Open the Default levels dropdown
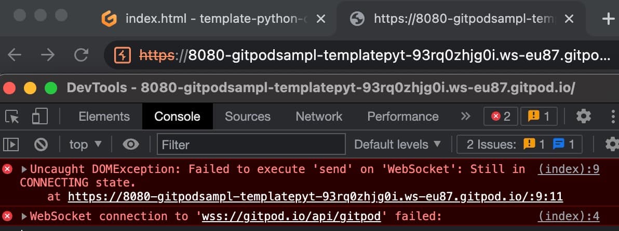This screenshot has width=619, height=231. tap(398, 145)
